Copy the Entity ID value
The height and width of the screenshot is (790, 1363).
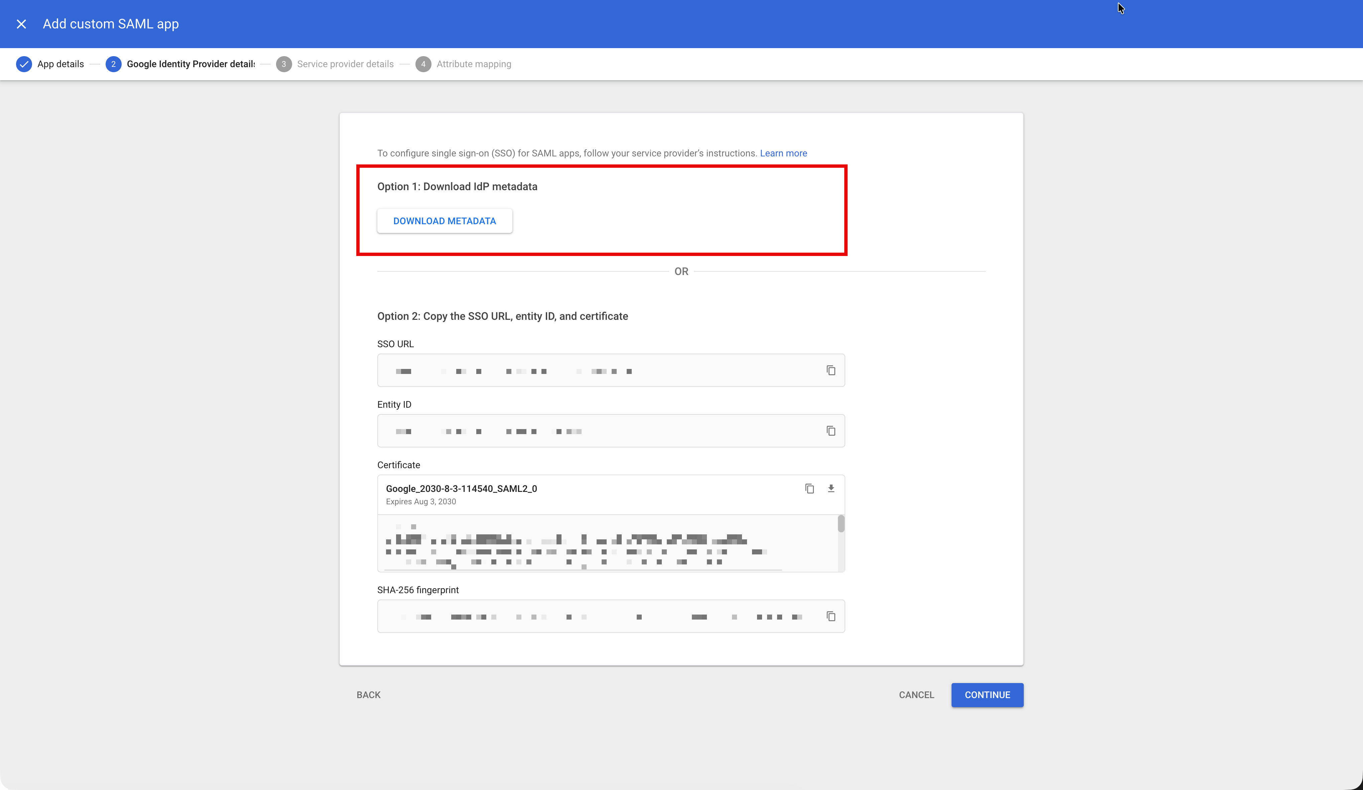tap(831, 431)
